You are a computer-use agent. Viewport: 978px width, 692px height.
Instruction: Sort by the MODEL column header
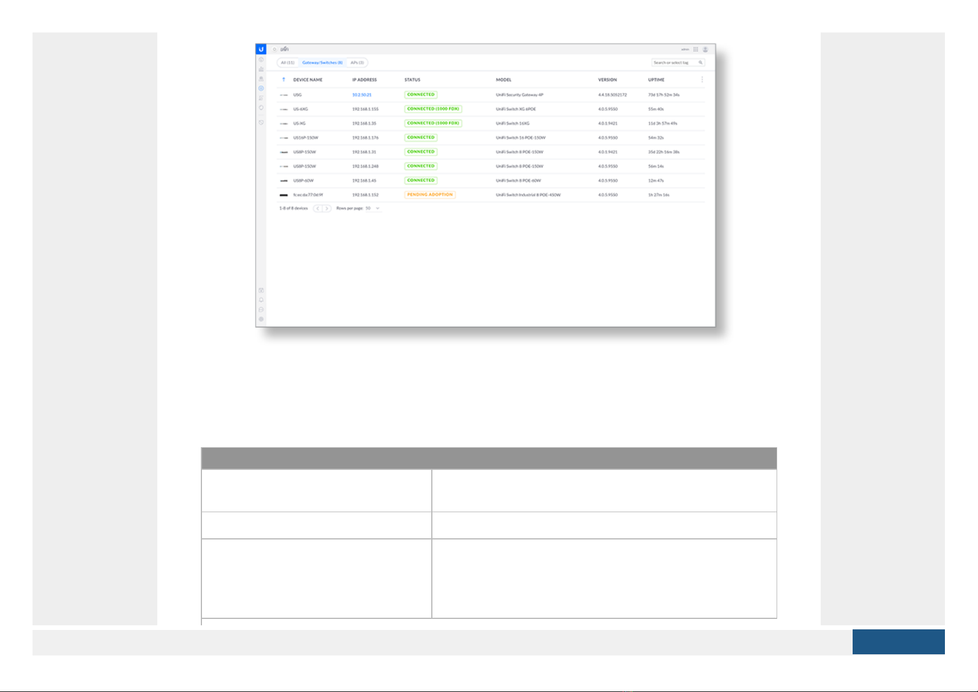503,79
